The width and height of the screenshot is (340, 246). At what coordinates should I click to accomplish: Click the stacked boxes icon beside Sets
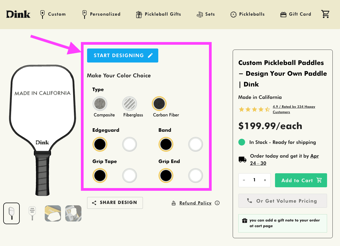[200, 14]
